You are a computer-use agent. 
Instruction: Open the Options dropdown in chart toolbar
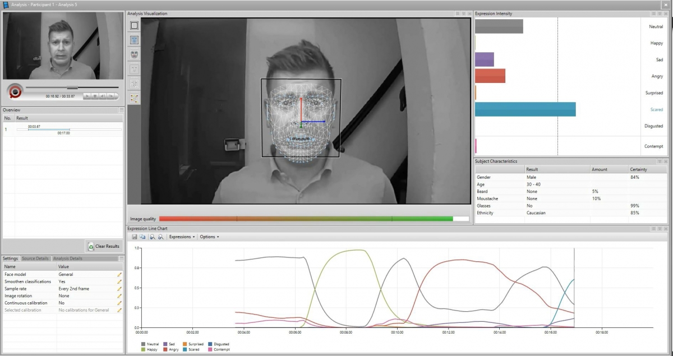pyautogui.click(x=209, y=237)
